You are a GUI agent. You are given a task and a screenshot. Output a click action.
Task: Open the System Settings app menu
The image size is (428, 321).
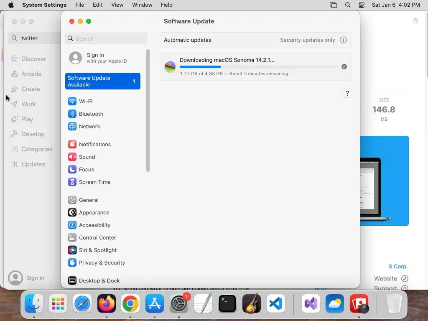pos(44,5)
